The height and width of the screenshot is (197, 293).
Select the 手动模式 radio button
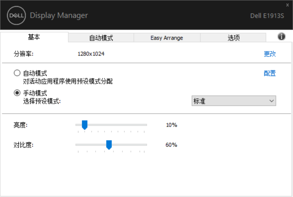(17, 93)
